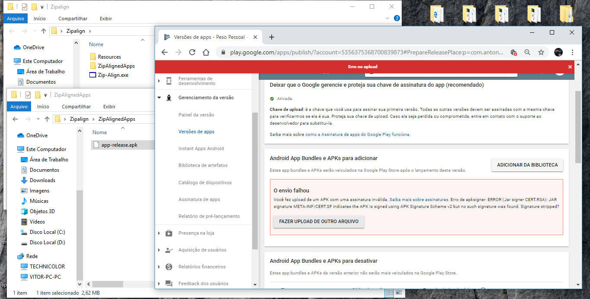Open Assinatura de apps page
Image resolution: width=590 pixels, height=299 pixels.
[199, 199]
